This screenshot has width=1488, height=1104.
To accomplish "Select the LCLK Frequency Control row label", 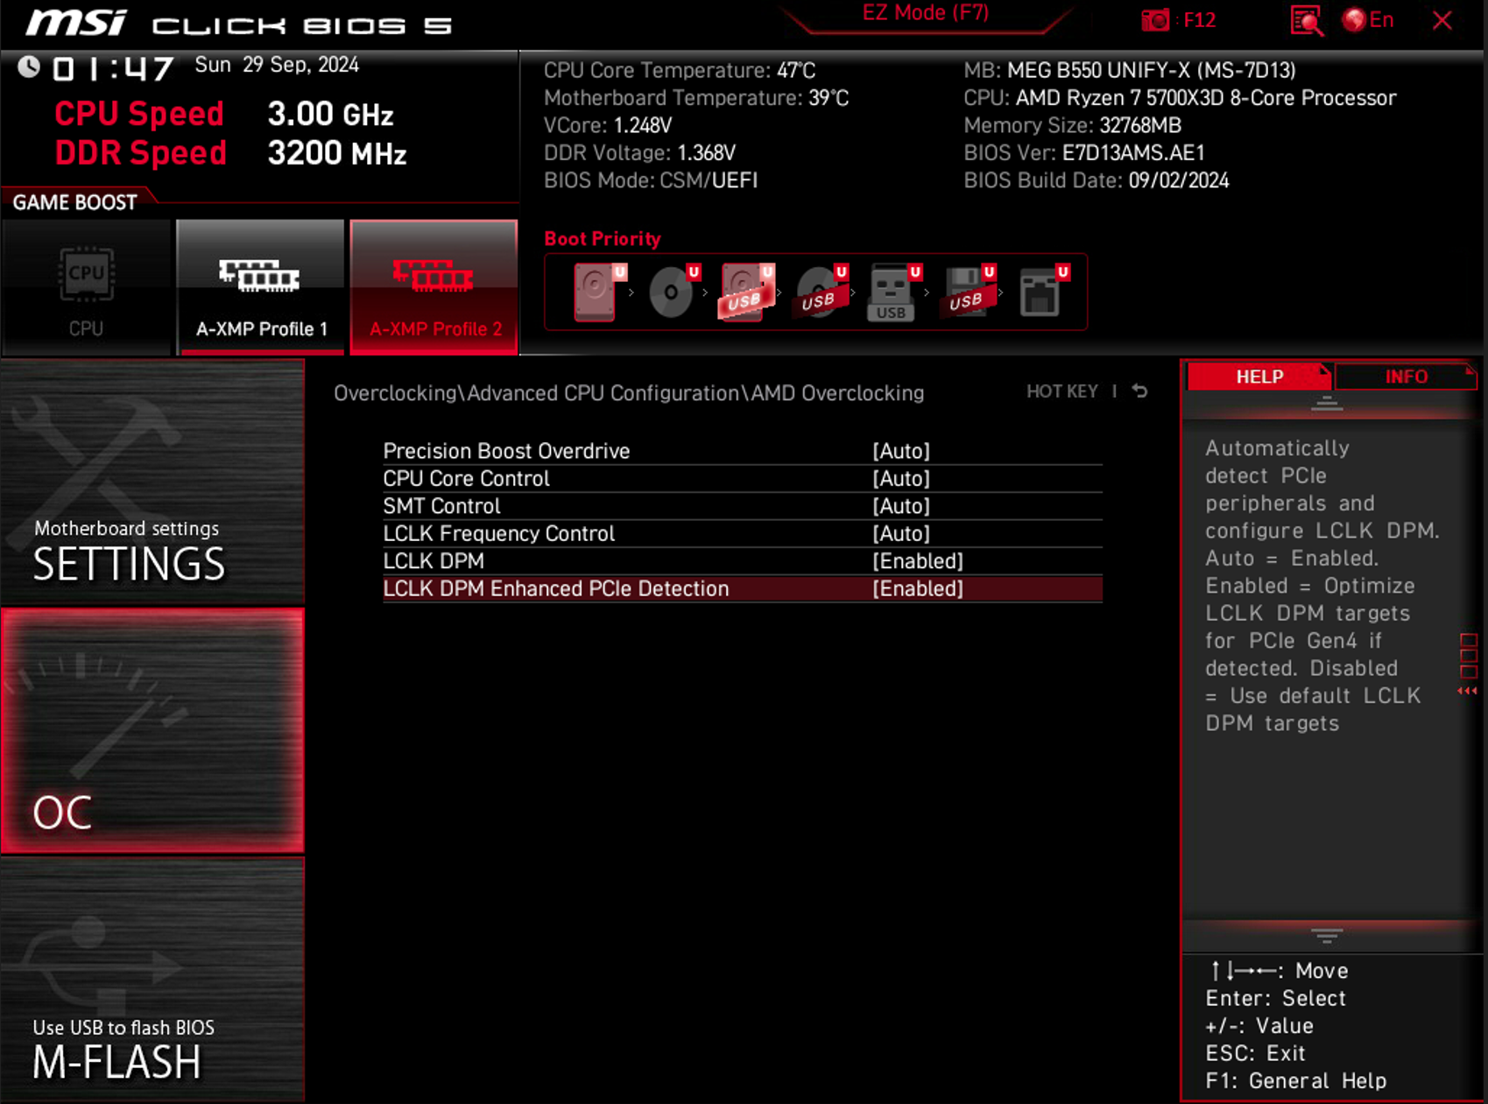I will click(x=498, y=533).
